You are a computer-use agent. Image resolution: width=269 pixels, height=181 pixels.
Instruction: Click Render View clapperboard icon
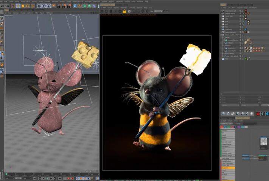59,6
